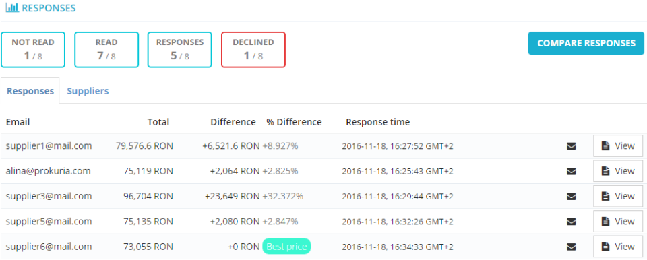Click total 96,704 RON

tap(148, 196)
